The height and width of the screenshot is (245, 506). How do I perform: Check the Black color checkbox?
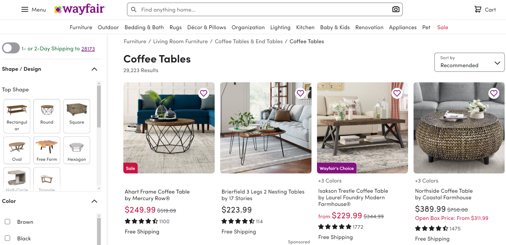tap(7, 238)
